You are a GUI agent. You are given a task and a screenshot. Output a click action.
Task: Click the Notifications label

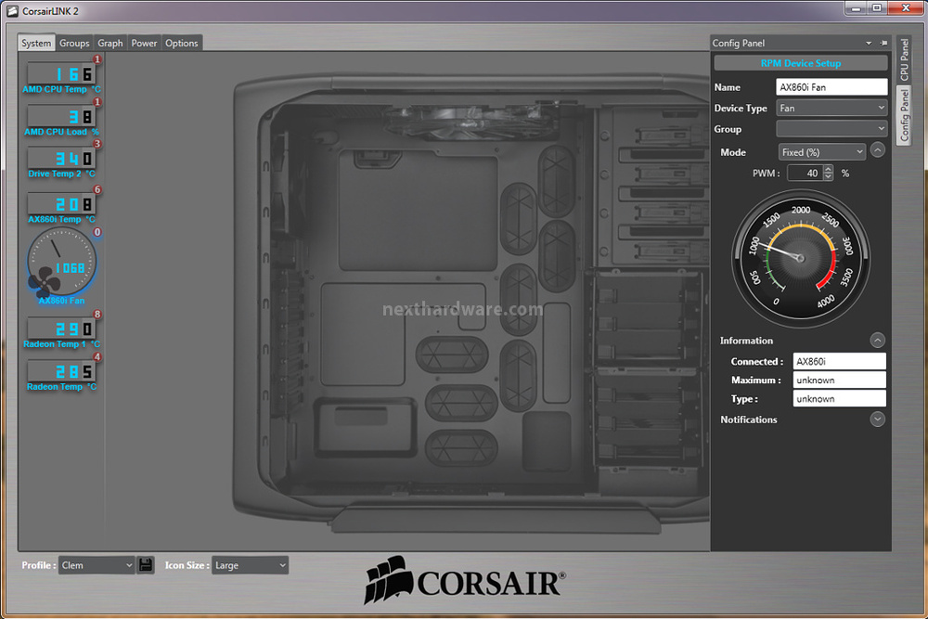click(x=749, y=419)
